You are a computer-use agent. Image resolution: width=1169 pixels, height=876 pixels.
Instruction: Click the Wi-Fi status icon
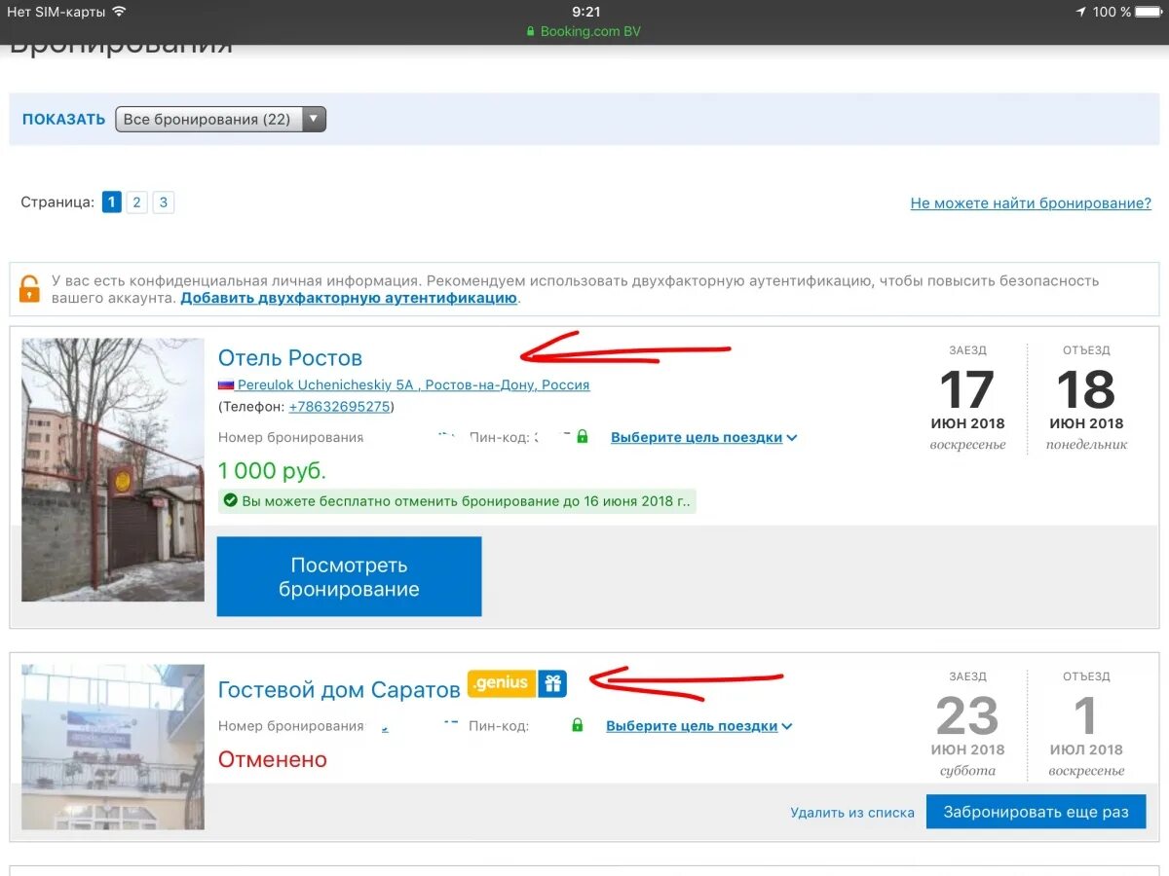[x=119, y=12]
